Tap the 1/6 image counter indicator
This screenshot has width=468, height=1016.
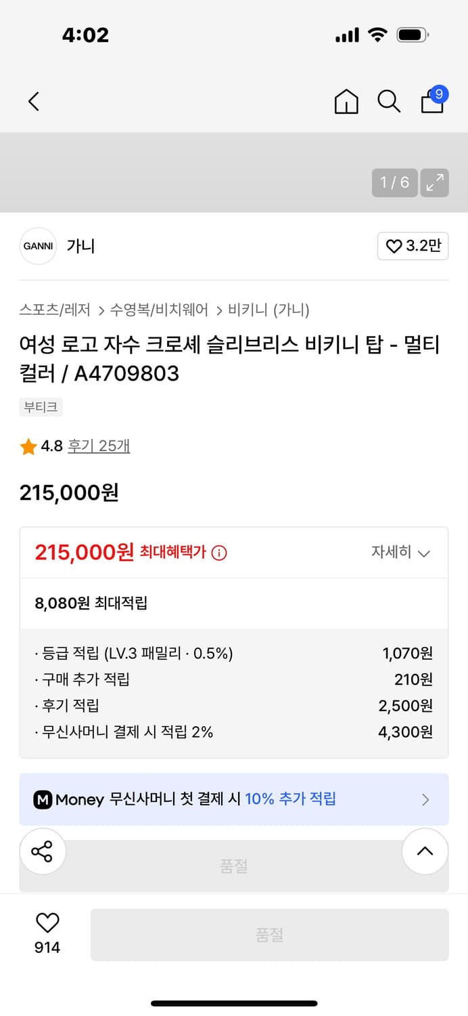(394, 182)
